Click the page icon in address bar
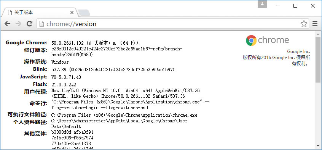The image size is (322, 150). pos(42,24)
